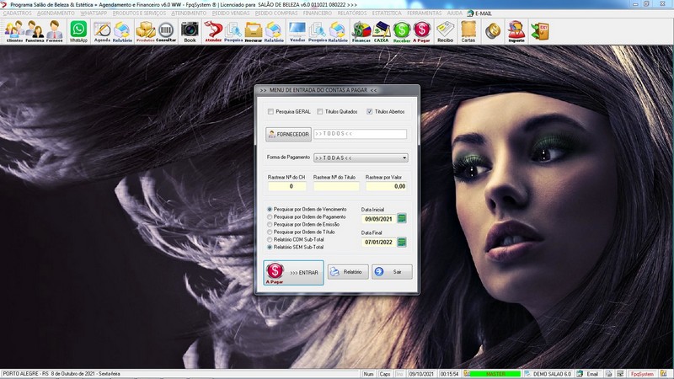This screenshot has height=379, width=674.
Task: Check the Títulos Quitados option
Action: coord(320,111)
